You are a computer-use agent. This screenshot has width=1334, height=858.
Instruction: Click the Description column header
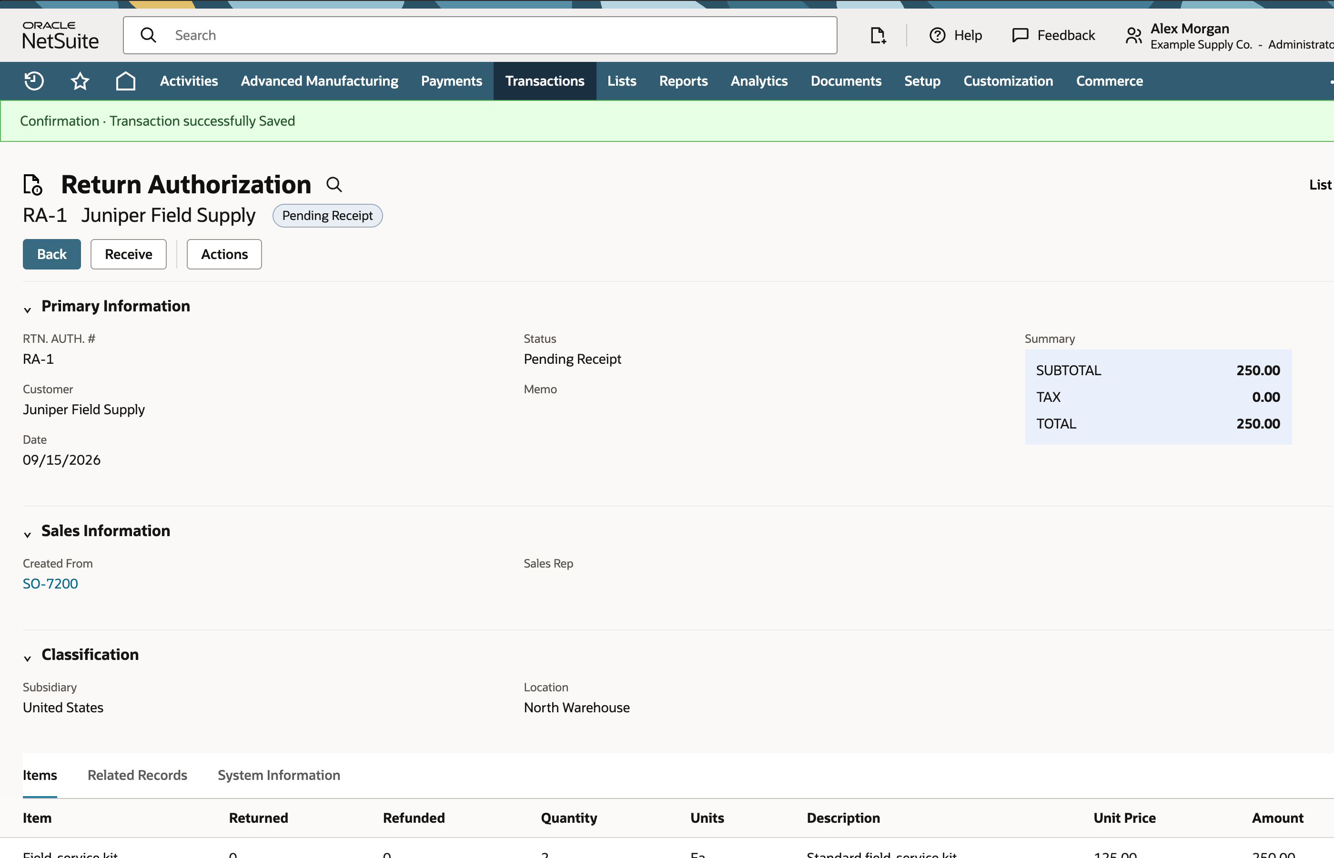tap(843, 818)
